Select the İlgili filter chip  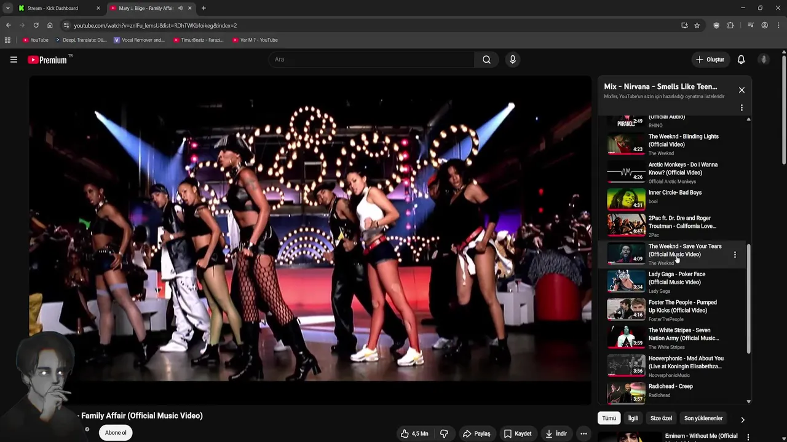coord(633,418)
